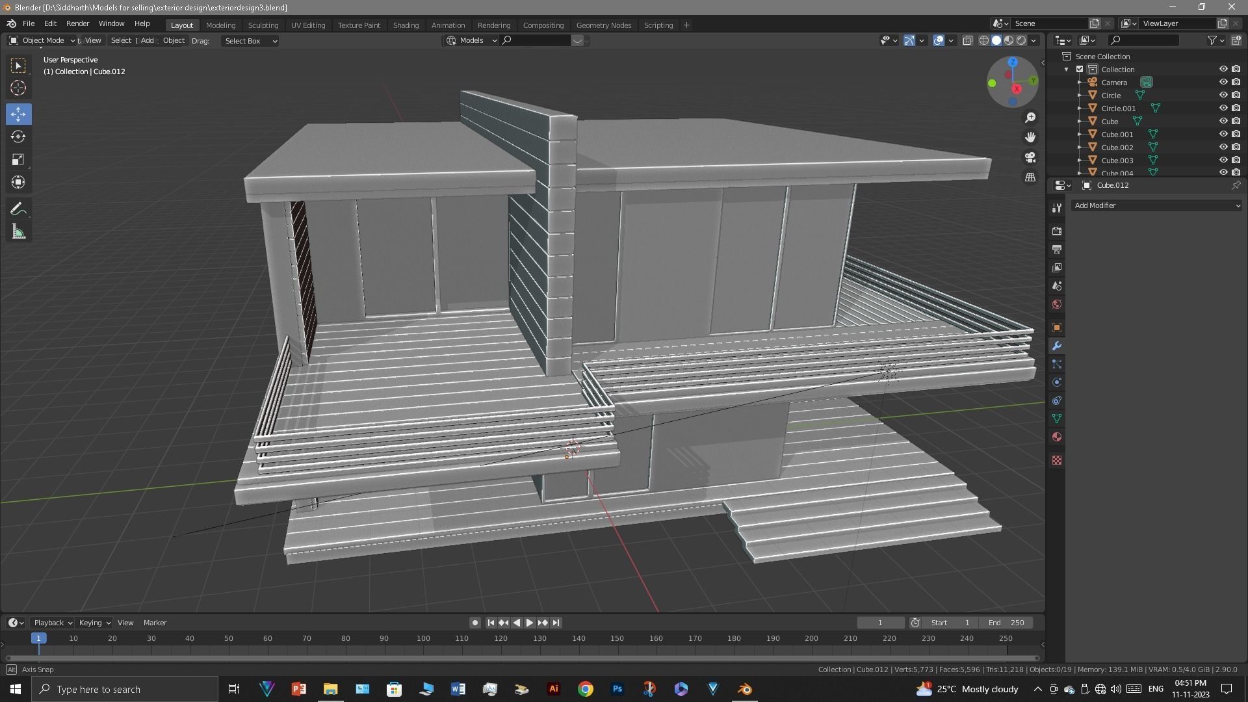Open the World properties tab

coord(1057,304)
